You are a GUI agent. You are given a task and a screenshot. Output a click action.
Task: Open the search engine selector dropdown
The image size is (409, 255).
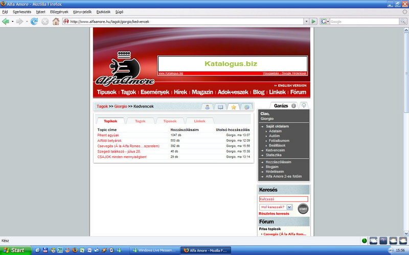click(325, 21)
